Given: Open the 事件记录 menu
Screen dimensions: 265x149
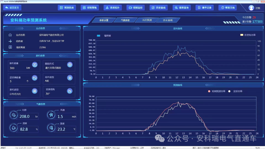Looking at the screenshot, I should 204,8.
